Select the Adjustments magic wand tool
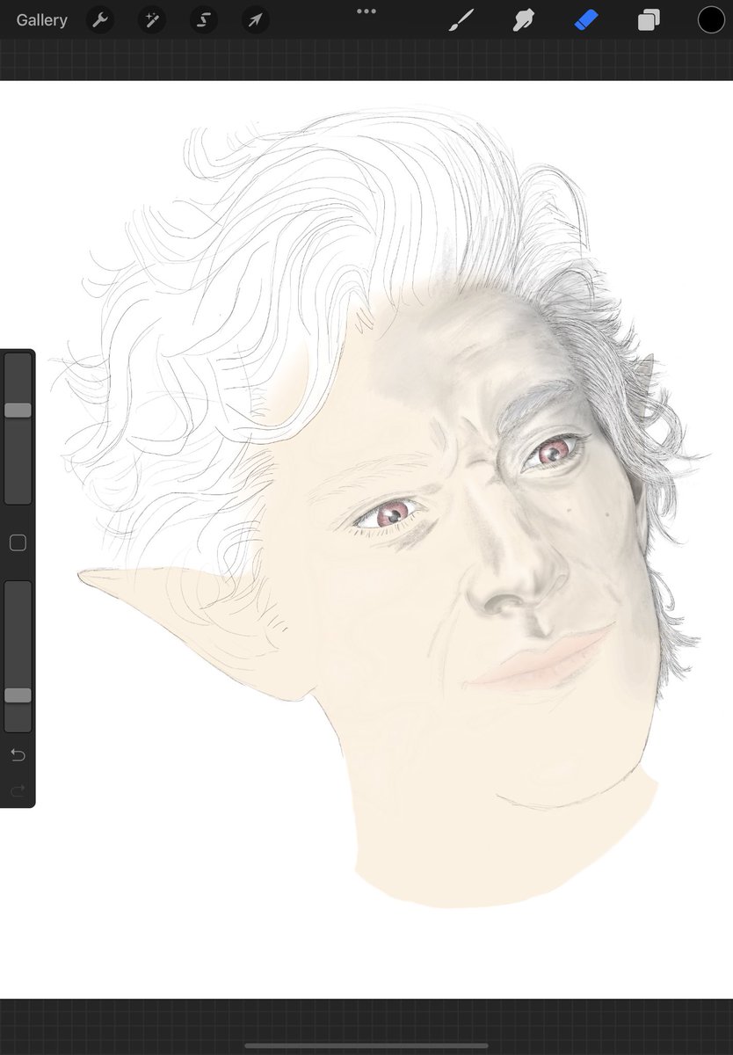The height and width of the screenshot is (1055, 733). point(151,19)
